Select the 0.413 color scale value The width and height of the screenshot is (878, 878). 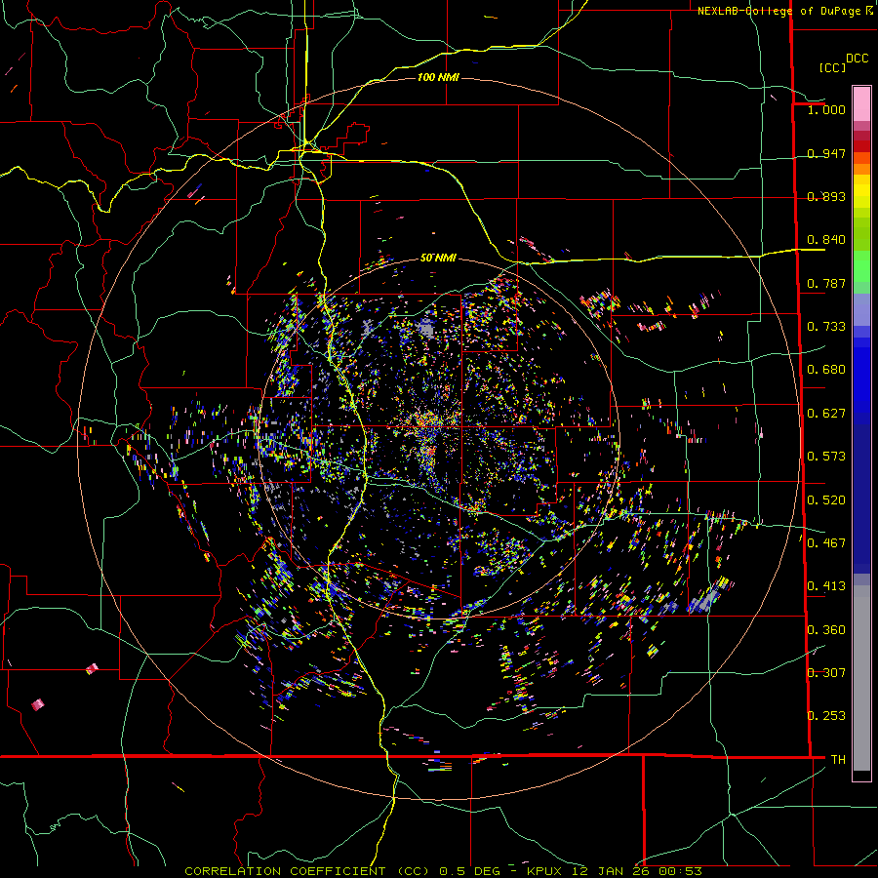point(826,585)
